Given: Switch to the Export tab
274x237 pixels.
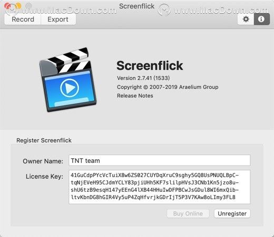Looking at the screenshot, I should click(x=58, y=19).
